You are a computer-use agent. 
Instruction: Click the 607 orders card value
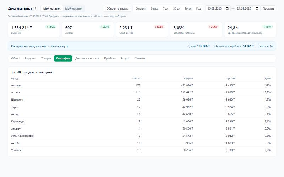[69, 28]
